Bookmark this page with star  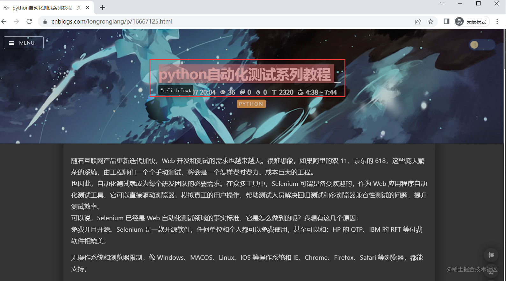pyautogui.click(x=430, y=22)
